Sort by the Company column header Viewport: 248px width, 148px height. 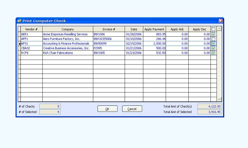click(68, 29)
